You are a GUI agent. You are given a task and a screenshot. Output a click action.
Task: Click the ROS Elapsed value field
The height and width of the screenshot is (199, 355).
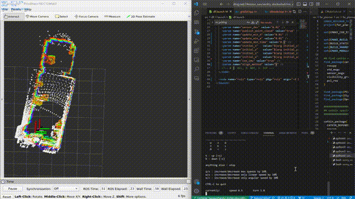132,188
